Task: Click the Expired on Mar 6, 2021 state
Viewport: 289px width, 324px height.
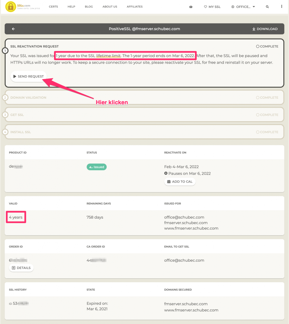Action: pos(97,306)
